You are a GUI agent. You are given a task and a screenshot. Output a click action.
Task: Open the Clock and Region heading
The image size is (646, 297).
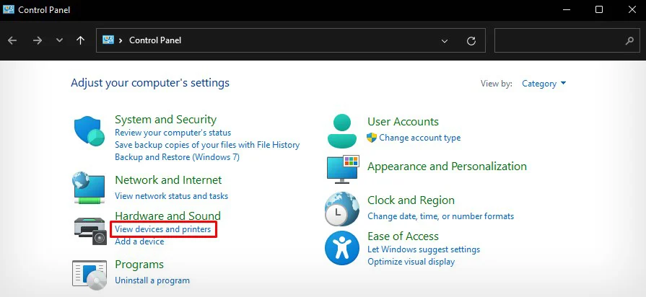(411, 200)
